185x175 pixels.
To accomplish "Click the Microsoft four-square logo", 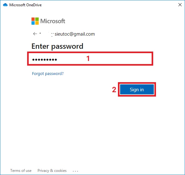I will [x=35, y=21].
